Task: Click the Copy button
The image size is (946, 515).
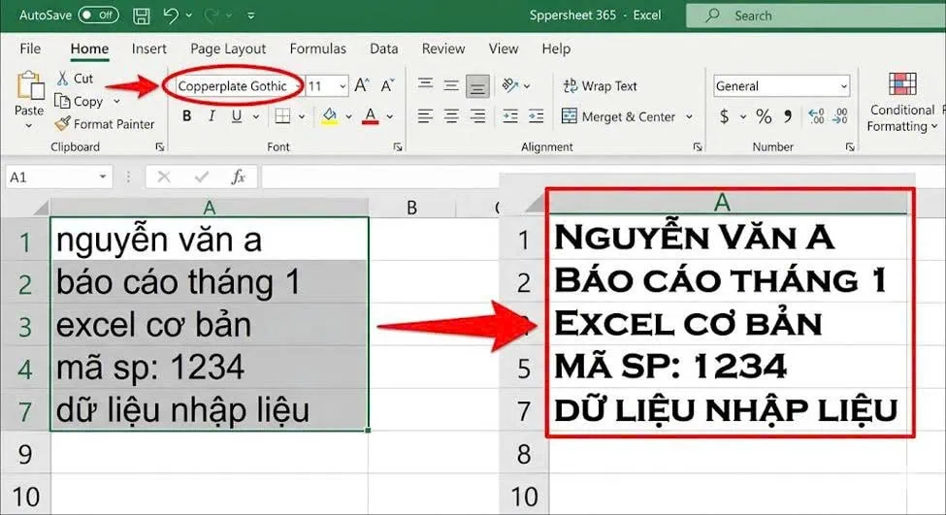Action: (x=80, y=101)
